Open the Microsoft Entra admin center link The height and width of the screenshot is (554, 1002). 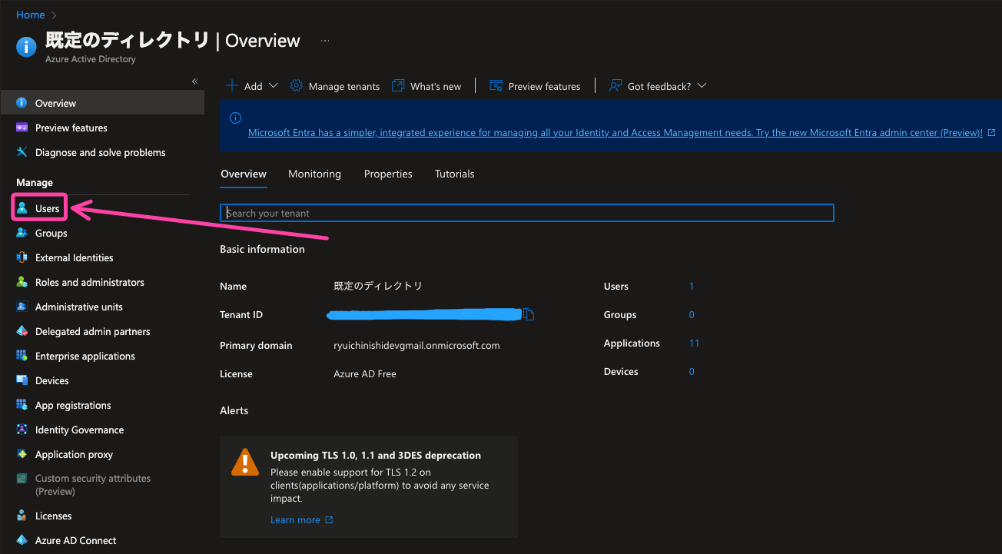[615, 132]
